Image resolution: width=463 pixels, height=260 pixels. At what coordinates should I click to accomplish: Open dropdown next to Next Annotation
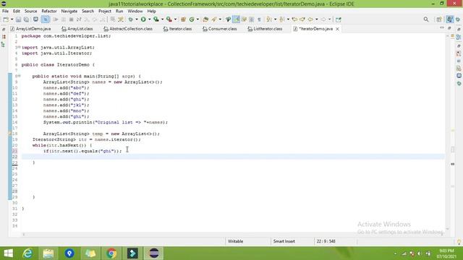pos(275,19)
